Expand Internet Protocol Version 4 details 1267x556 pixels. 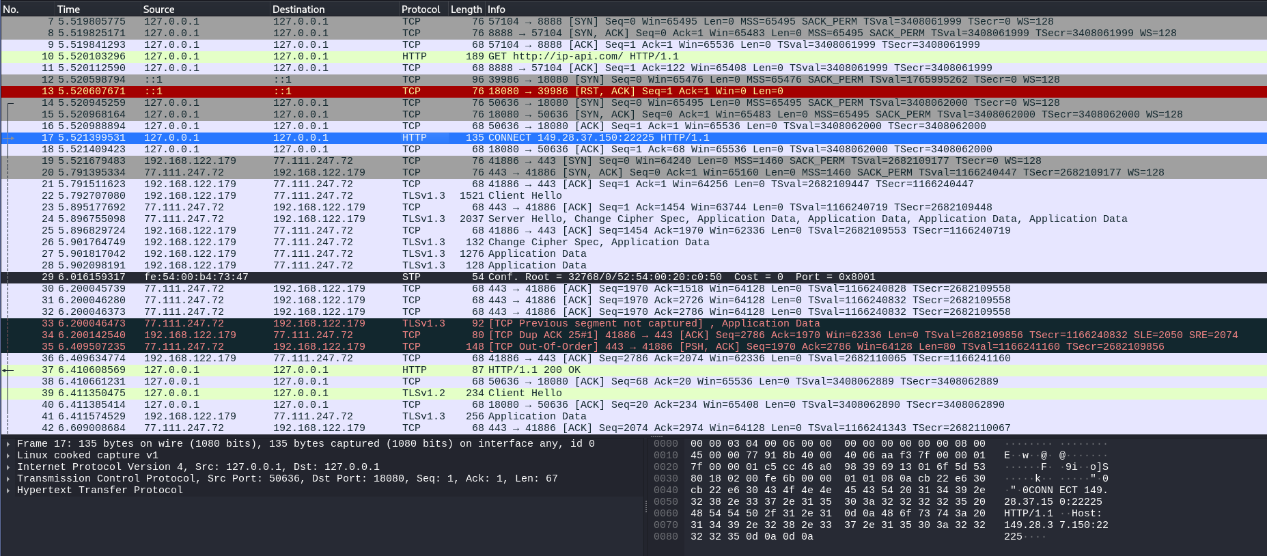click(8, 467)
